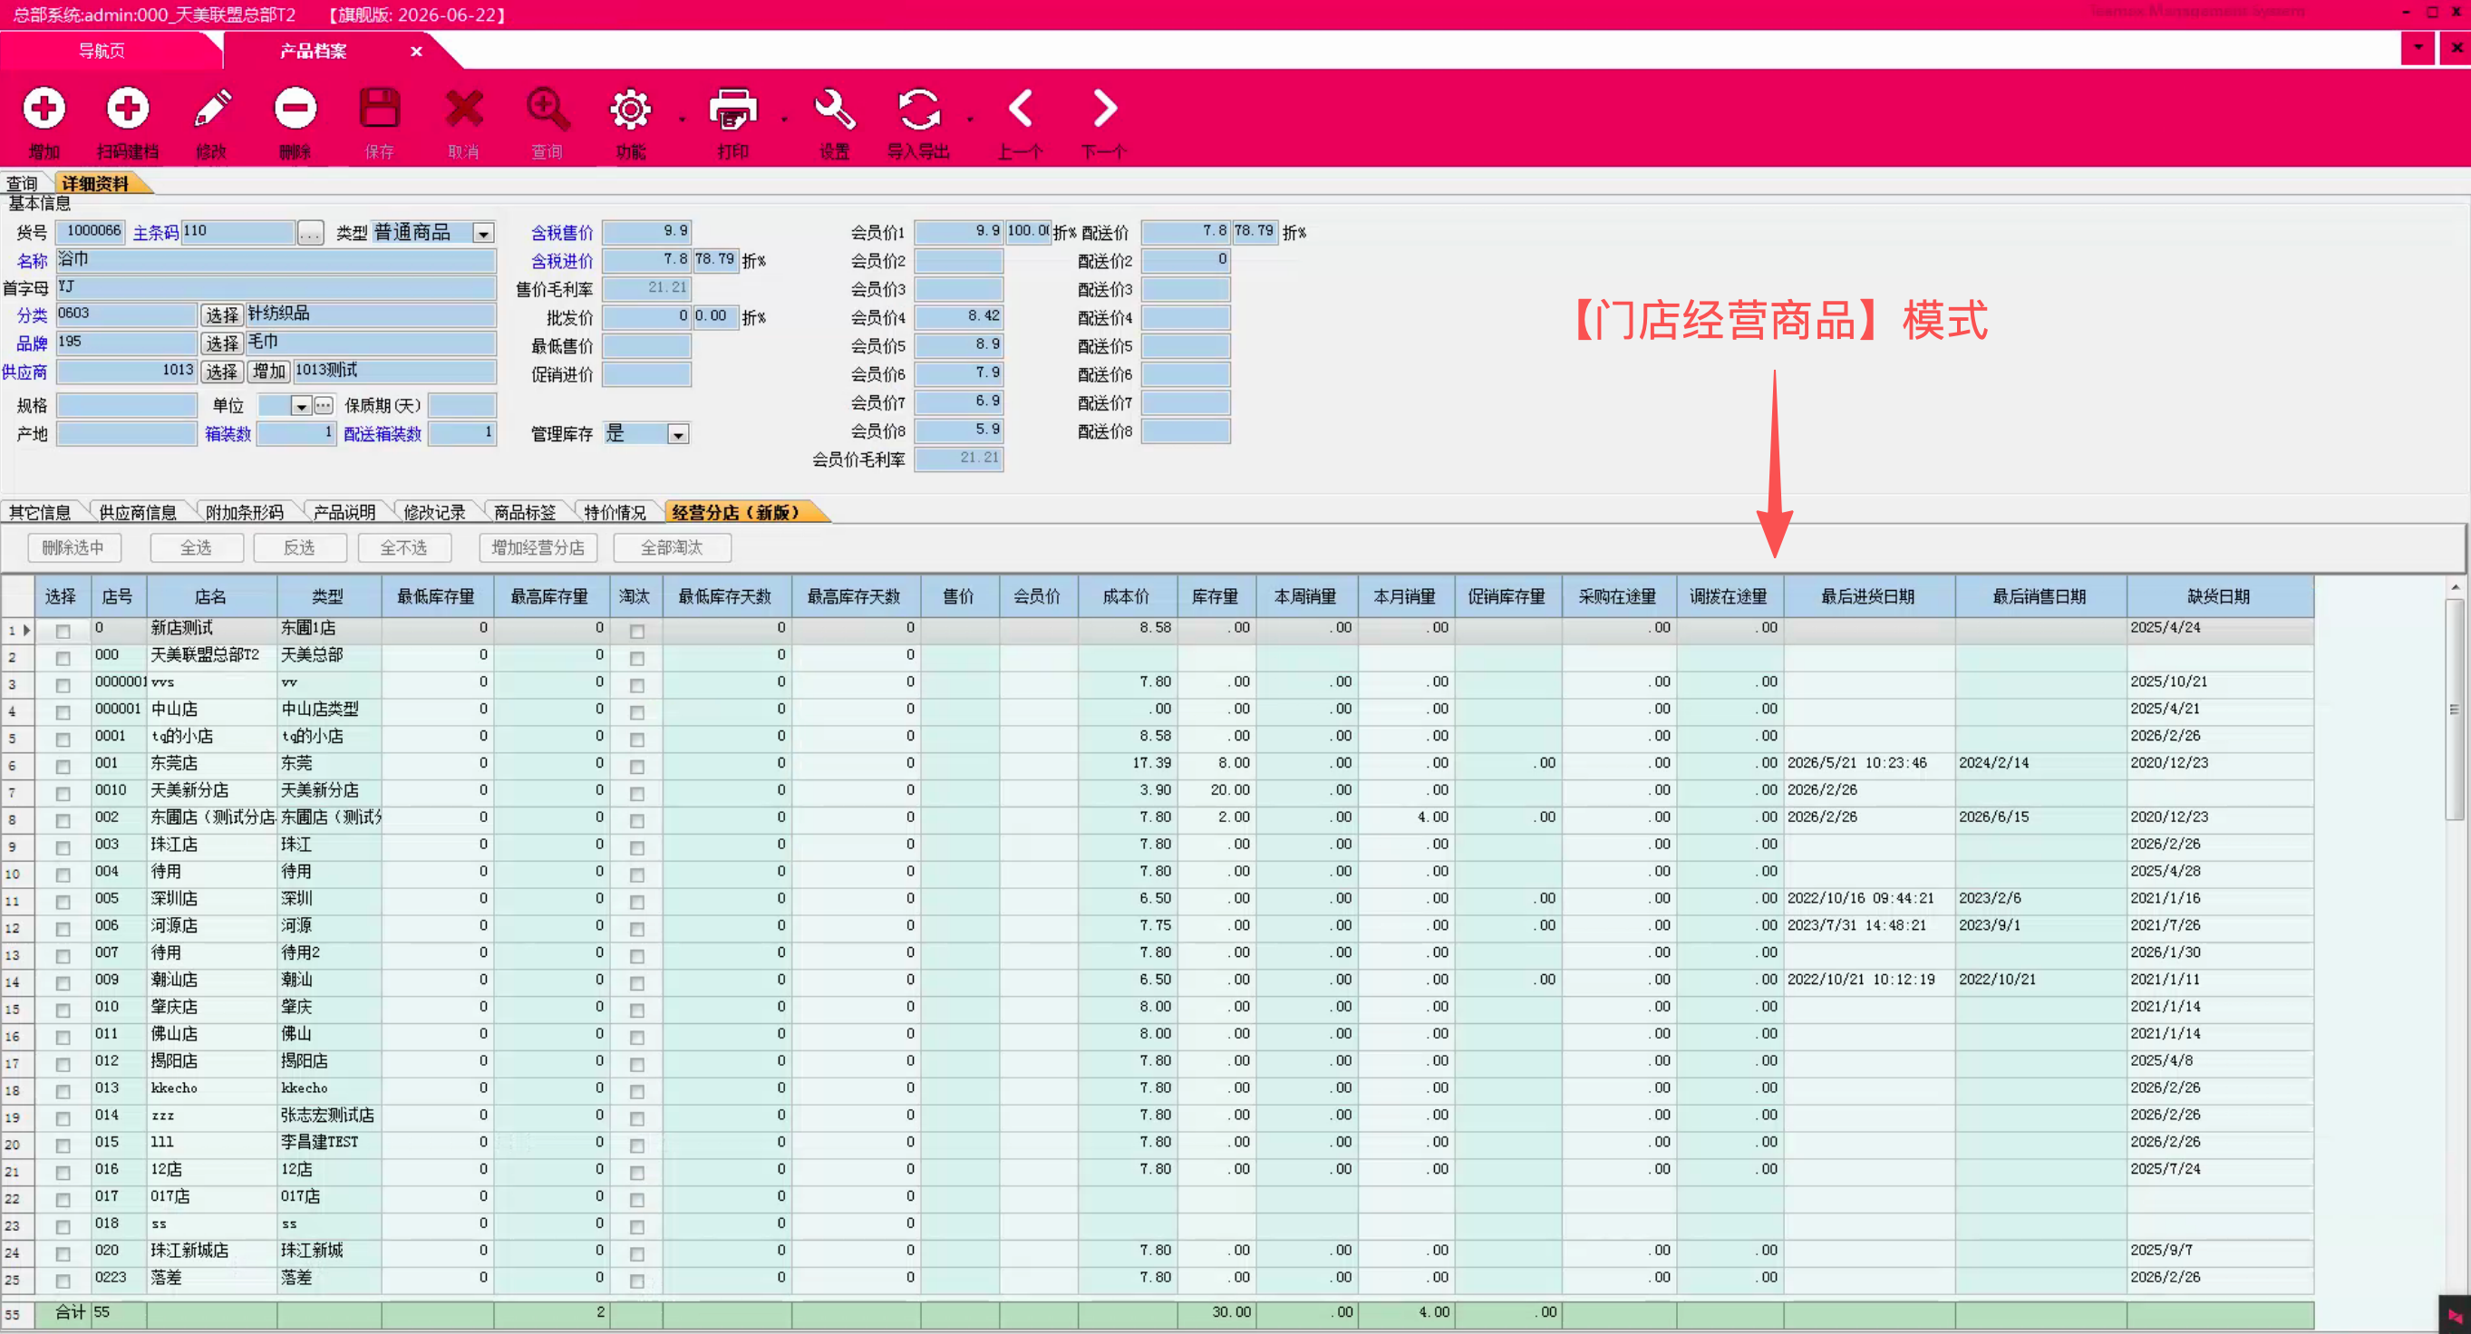Click the 取消 cancel X icon
2471x1334 pixels.
463,109
